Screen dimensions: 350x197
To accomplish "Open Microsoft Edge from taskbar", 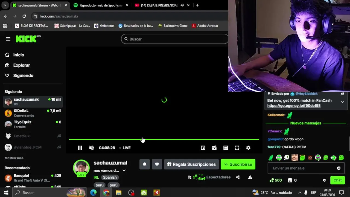I will 94,193.
